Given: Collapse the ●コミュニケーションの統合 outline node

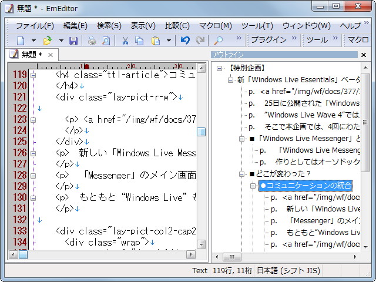Looking at the screenshot, I should (253, 186).
